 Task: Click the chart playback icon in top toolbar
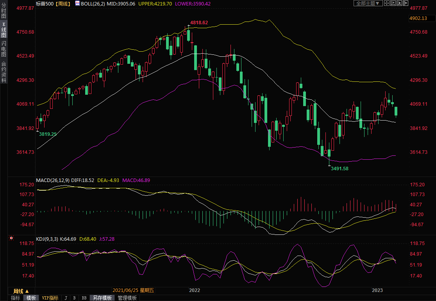tap(399, 3)
